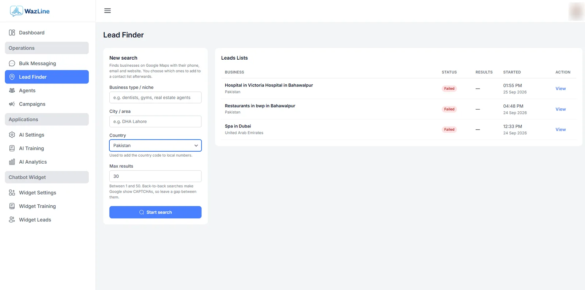View the Hospital in Victoria Hospital lead list
The height and width of the screenshot is (290, 585).
(561, 89)
